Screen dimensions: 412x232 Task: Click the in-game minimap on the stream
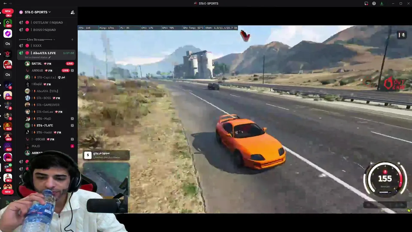pos(107,180)
